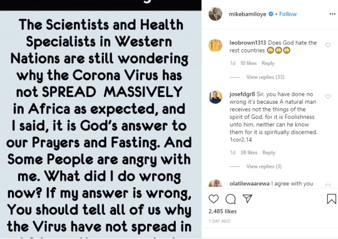Reply to leobrown1313's comment

click(268, 63)
